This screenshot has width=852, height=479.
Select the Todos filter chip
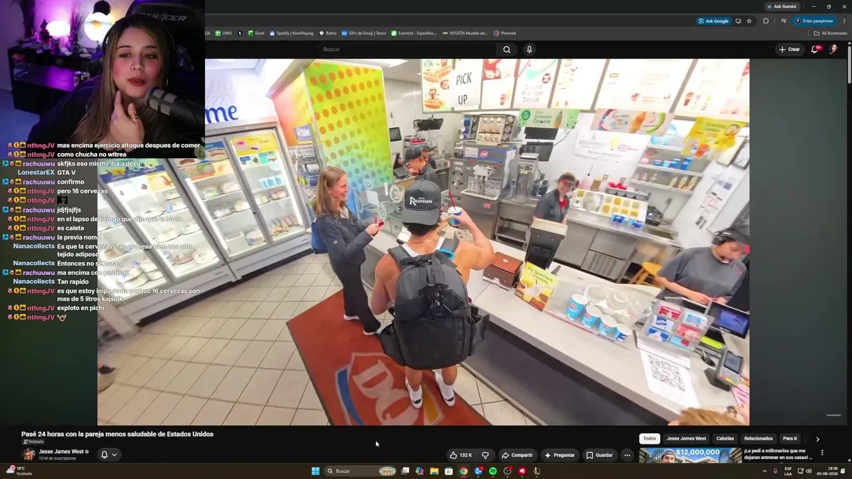coord(650,438)
